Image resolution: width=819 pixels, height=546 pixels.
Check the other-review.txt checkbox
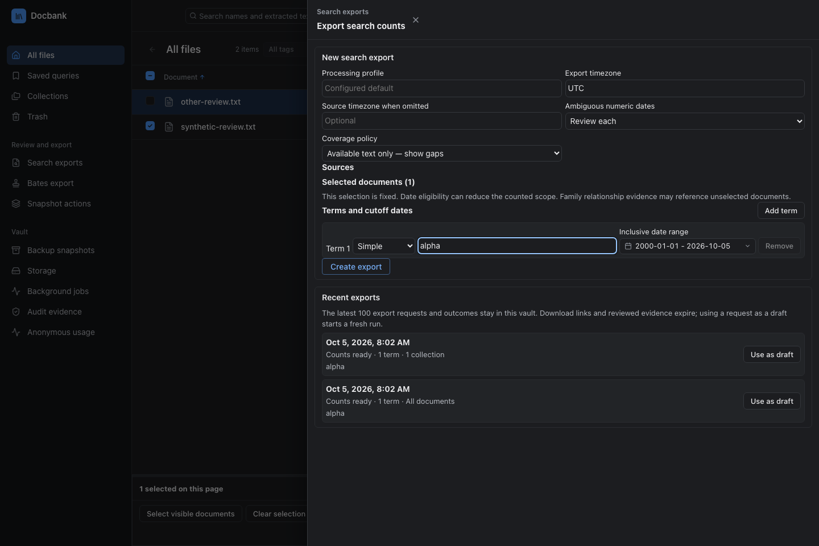[150, 101]
